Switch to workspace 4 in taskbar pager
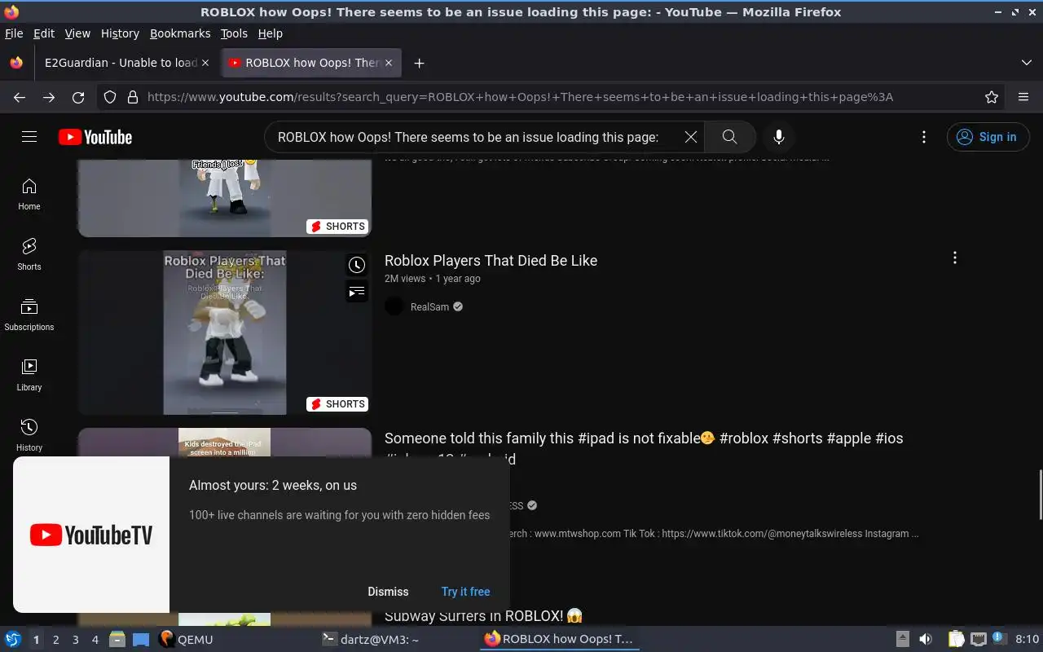 pyautogui.click(x=95, y=640)
